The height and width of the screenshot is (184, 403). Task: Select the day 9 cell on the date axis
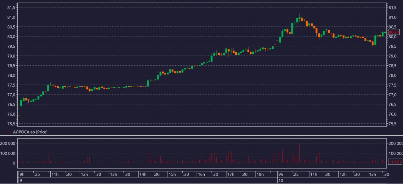(148, 181)
